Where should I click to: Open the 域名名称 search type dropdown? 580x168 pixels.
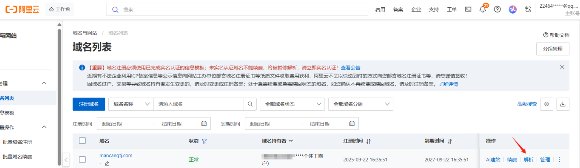point(131,104)
